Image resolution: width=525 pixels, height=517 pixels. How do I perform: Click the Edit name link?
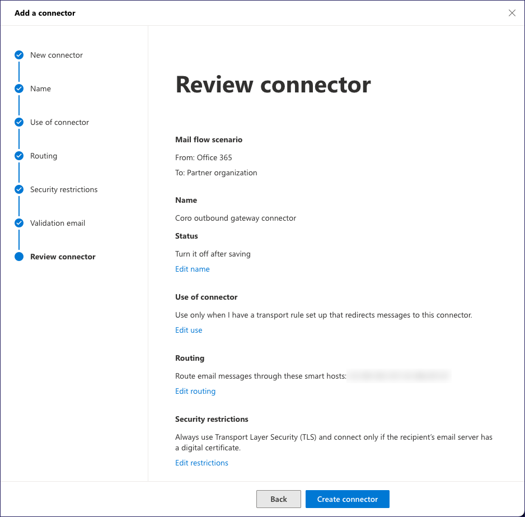[192, 269]
